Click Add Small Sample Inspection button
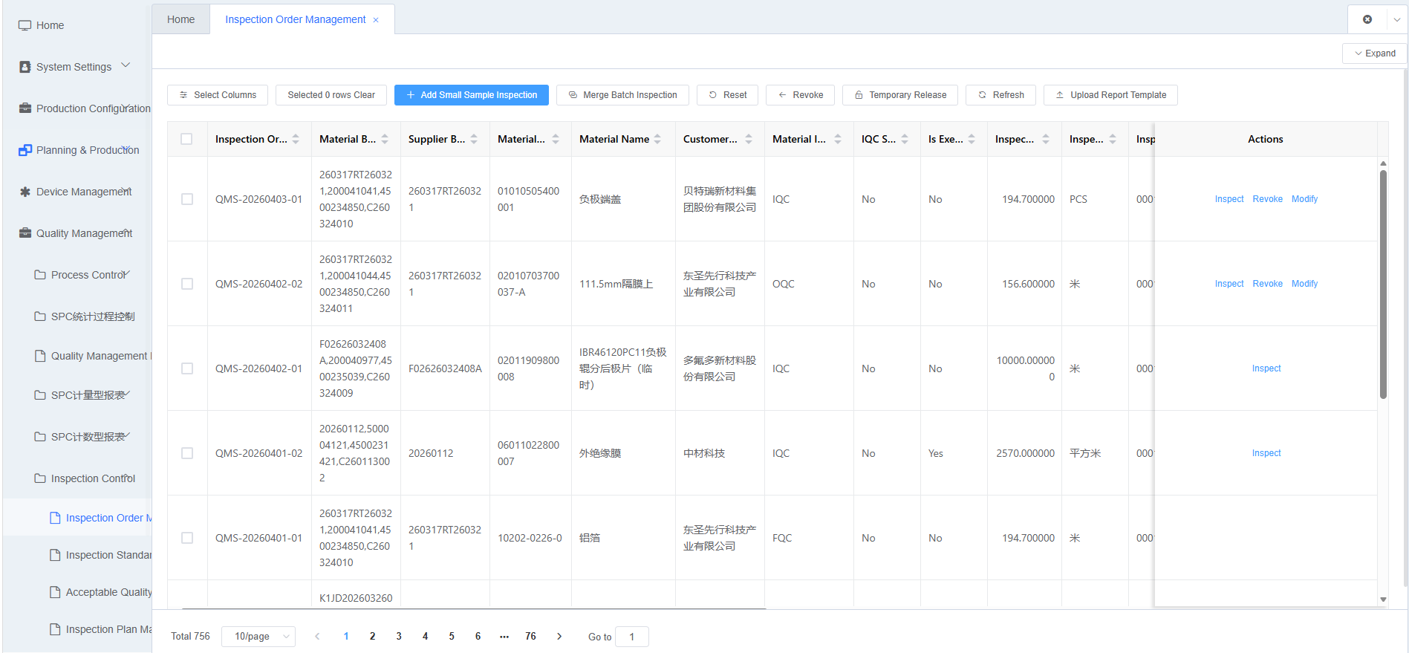Image resolution: width=1409 pixels, height=653 pixels. pyautogui.click(x=472, y=95)
